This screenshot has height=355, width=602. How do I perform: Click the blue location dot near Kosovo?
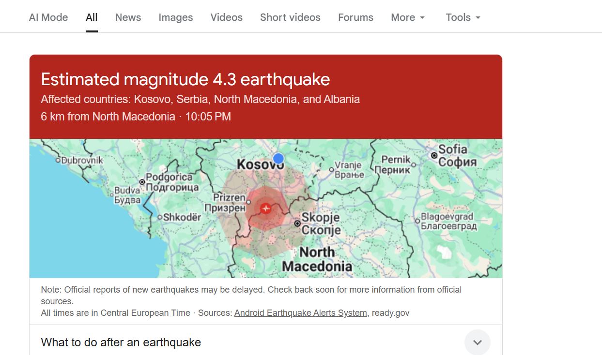tap(278, 158)
